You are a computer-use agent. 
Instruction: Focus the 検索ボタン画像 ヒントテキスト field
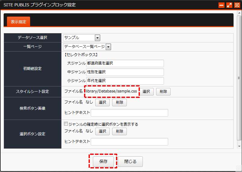point(129,113)
